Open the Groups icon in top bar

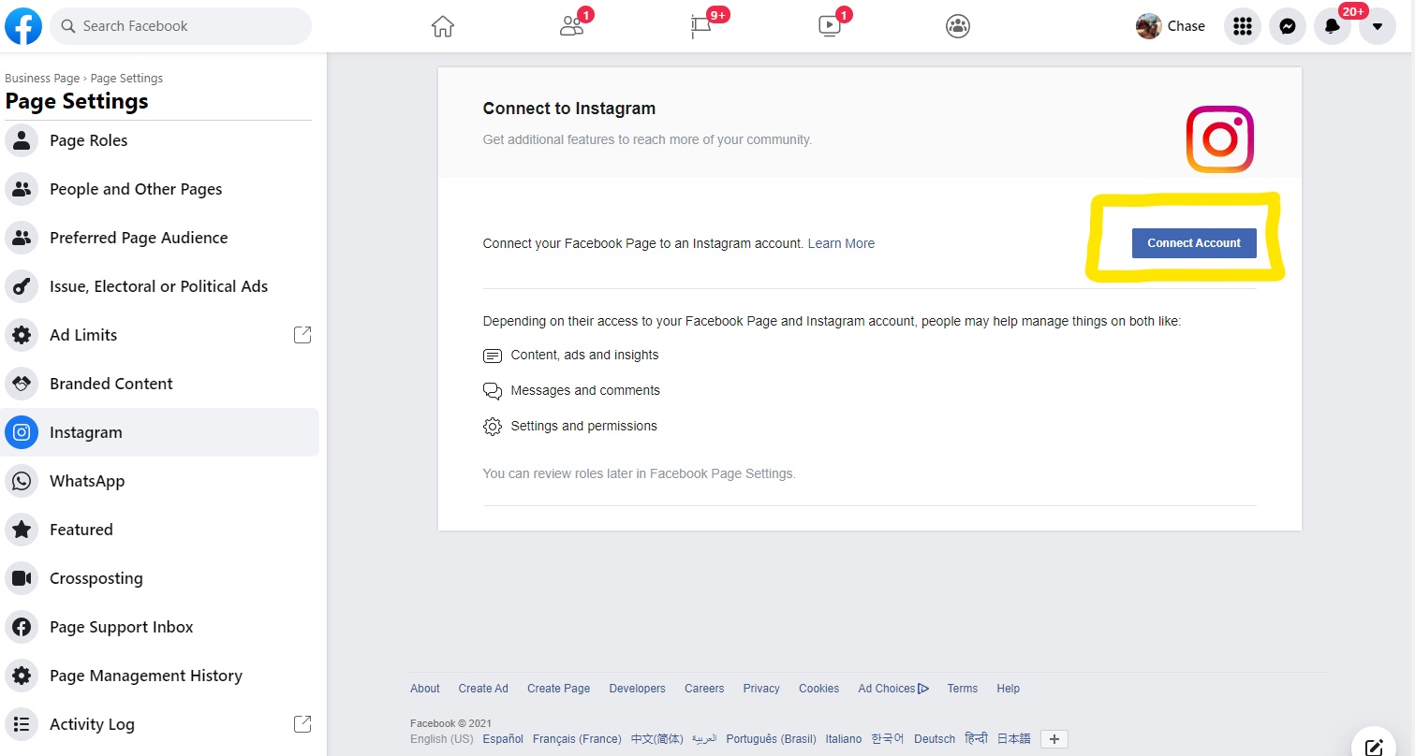click(x=958, y=26)
